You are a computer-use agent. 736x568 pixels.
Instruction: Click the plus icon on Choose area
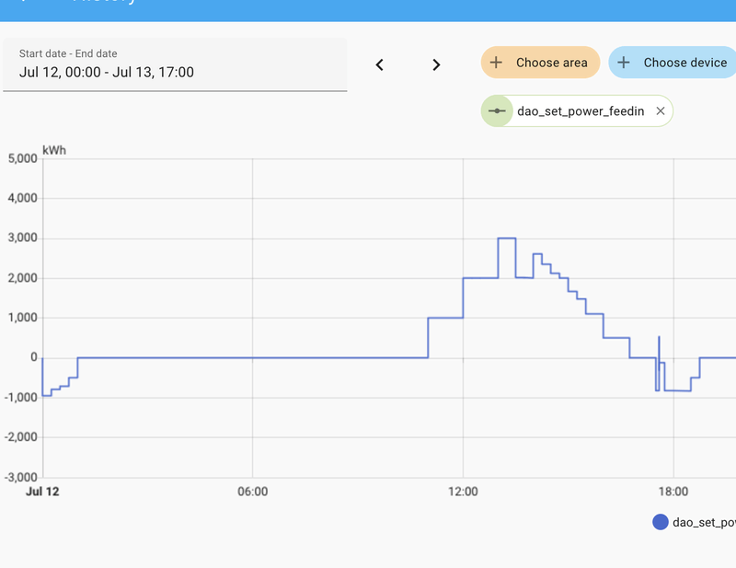click(x=496, y=63)
